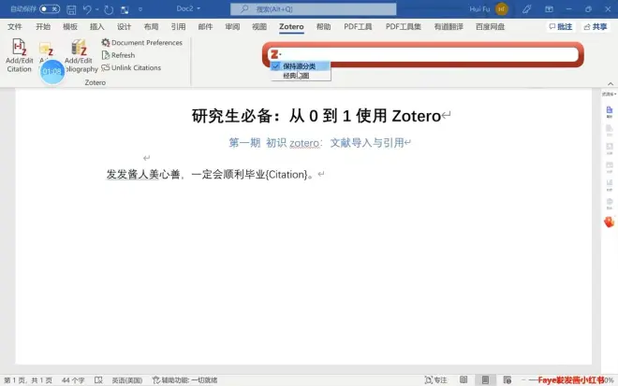The width and height of the screenshot is (618, 386).
Task: Switch to the 邮件 ribbon tab
Action: point(205,27)
